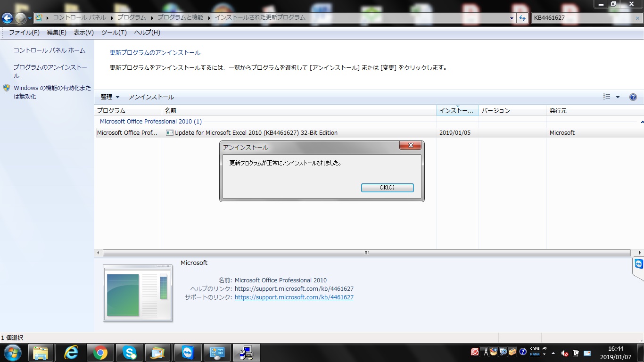Viewport: 644px width, 362px height.
Task: Go to コントロール パネル ホーム
Action: pos(50,50)
